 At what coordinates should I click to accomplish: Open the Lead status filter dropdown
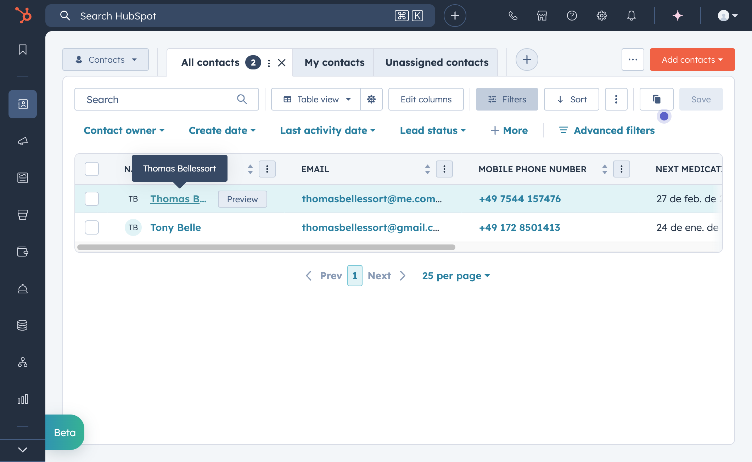433,130
